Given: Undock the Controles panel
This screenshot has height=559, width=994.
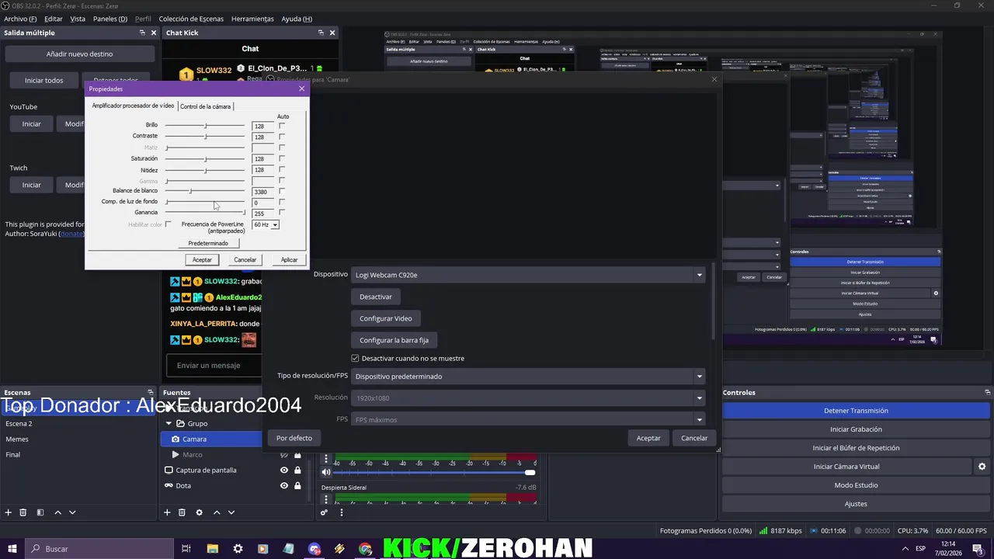Looking at the screenshot, I should pyautogui.click(x=987, y=393).
